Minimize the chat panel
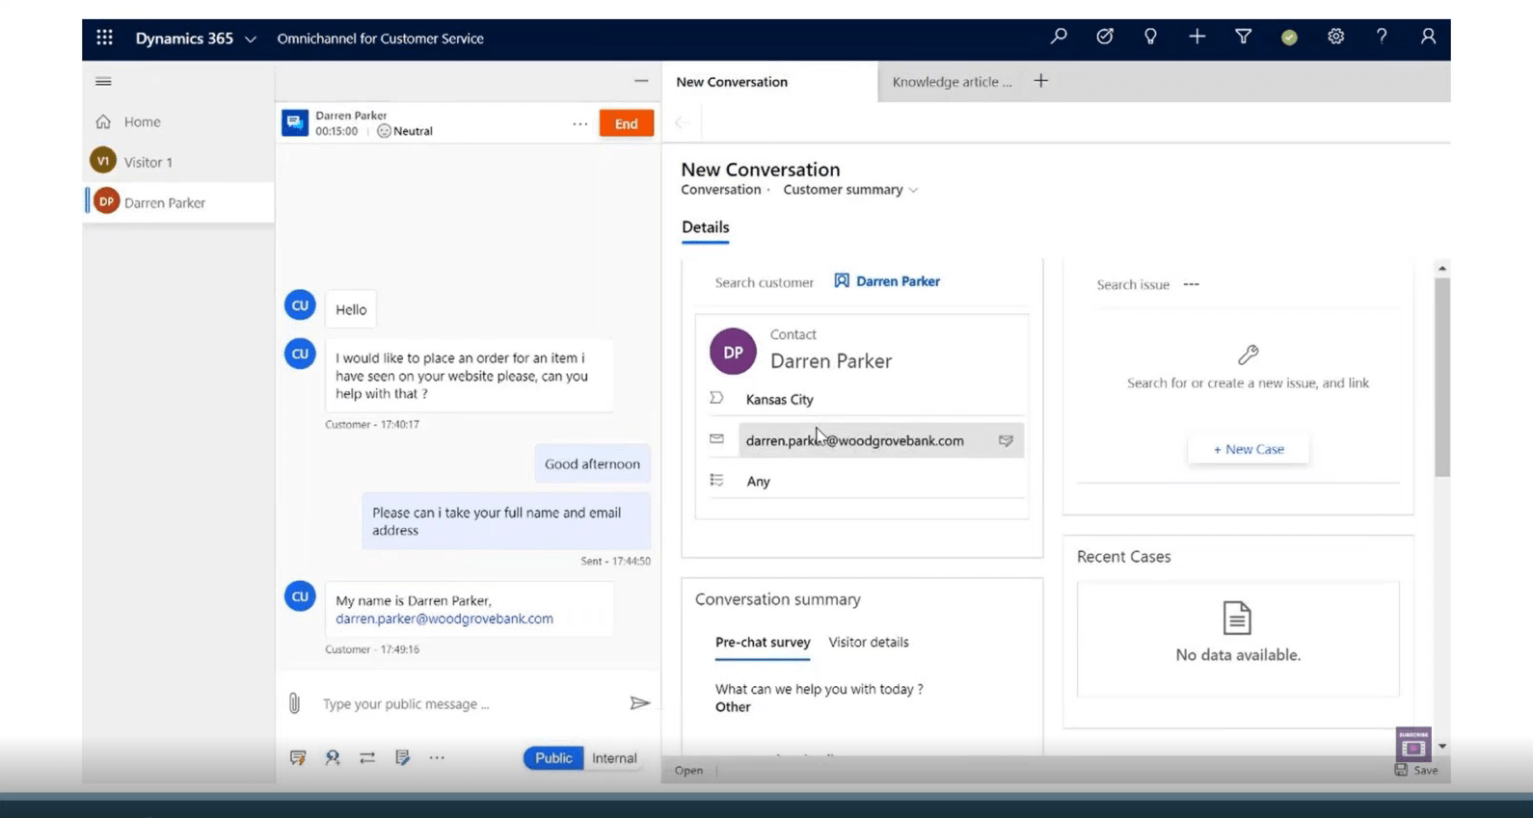This screenshot has width=1533, height=818. 641,81
